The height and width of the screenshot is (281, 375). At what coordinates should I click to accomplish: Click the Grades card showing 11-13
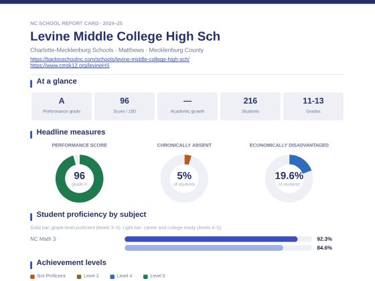tap(313, 106)
